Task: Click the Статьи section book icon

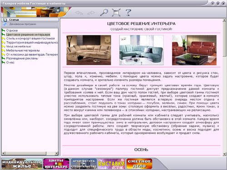Action: point(5,20)
